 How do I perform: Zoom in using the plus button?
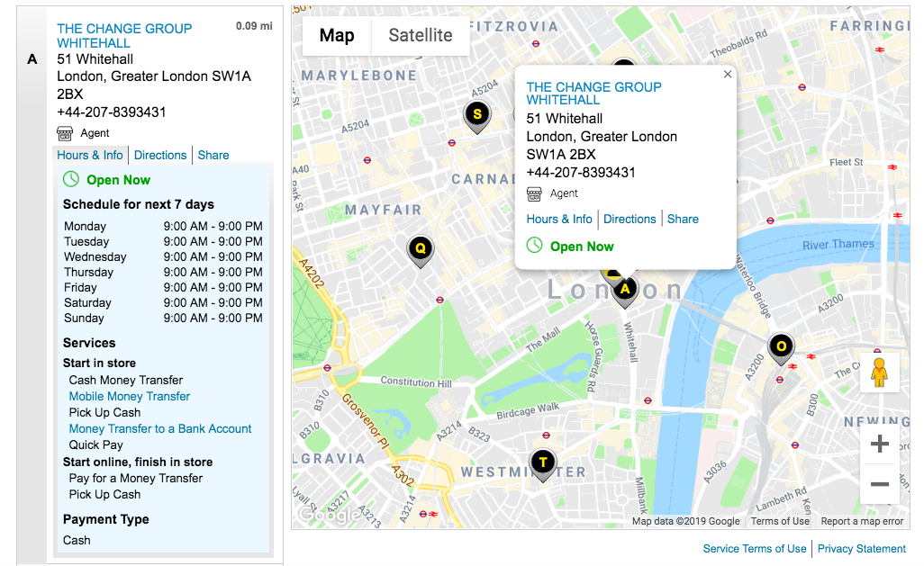pyautogui.click(x=878, y=443)
